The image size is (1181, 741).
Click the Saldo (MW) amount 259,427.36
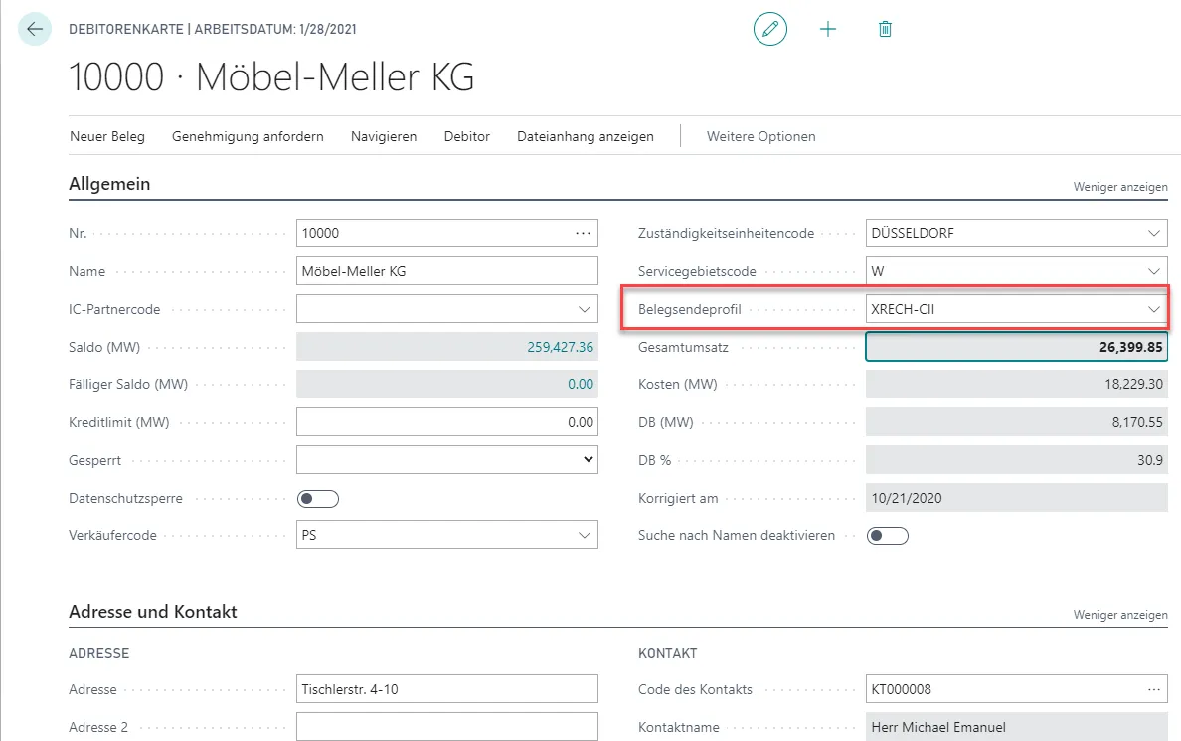(x=560, y=348)
